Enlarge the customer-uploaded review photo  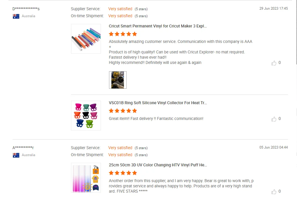tap(118, 80)
